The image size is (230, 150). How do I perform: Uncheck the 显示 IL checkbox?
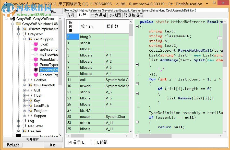tap(70, 143)
